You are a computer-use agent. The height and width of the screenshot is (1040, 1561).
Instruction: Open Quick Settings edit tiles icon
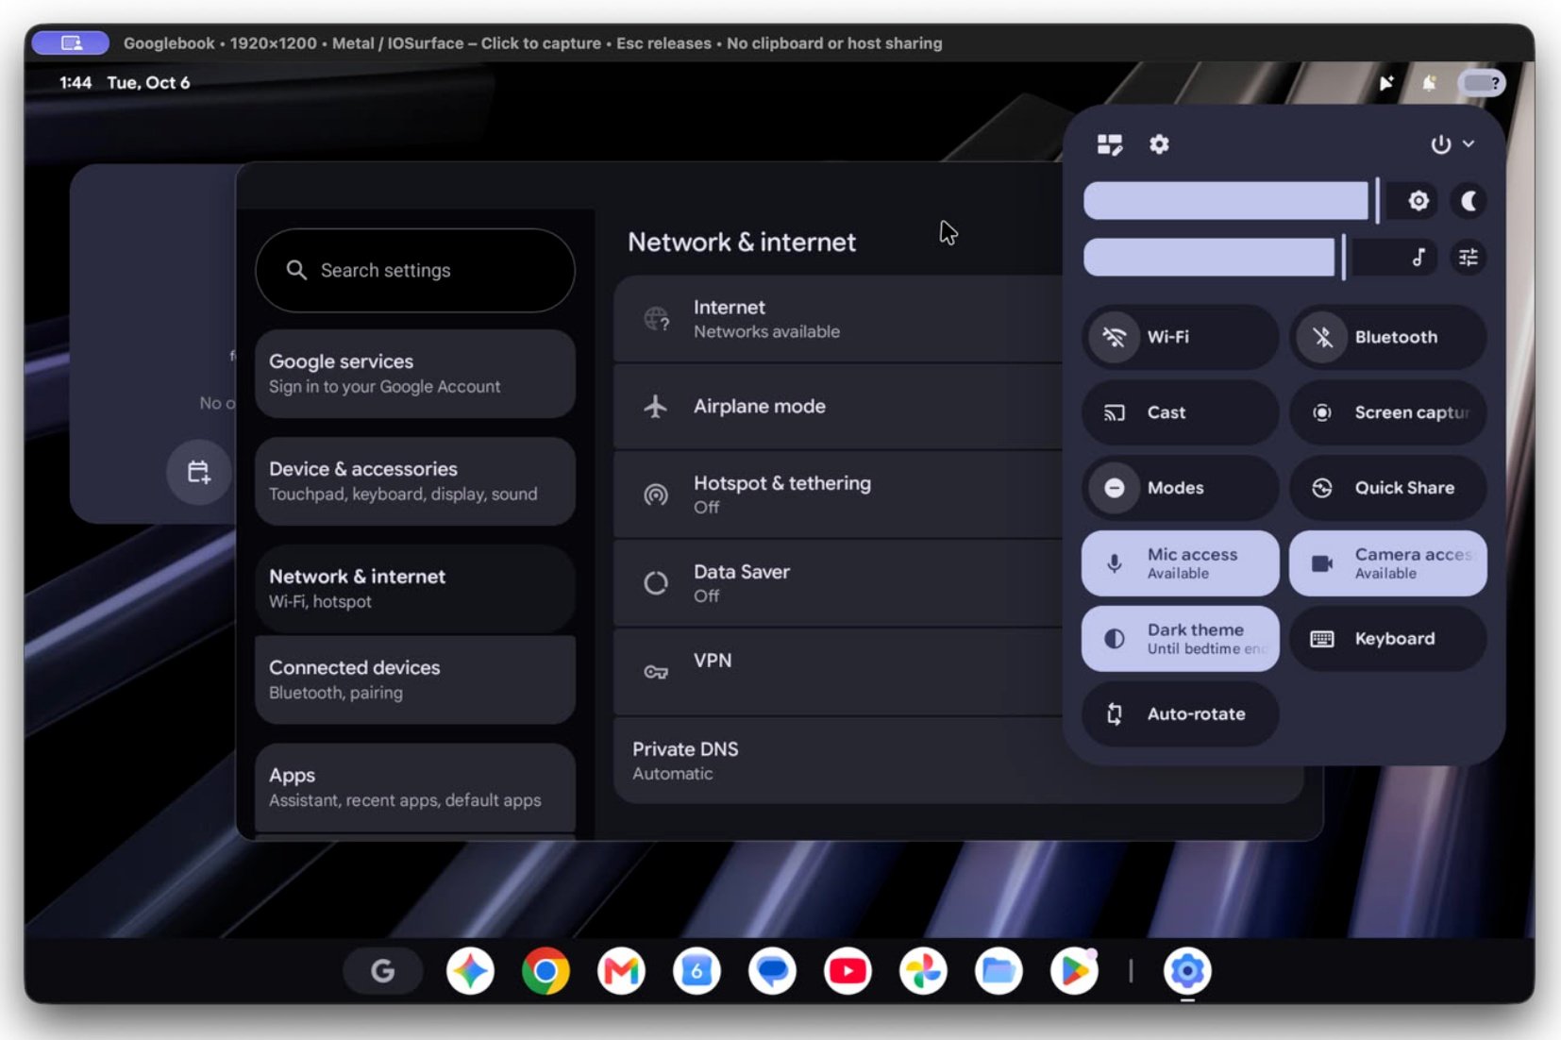click(1110, 144)
